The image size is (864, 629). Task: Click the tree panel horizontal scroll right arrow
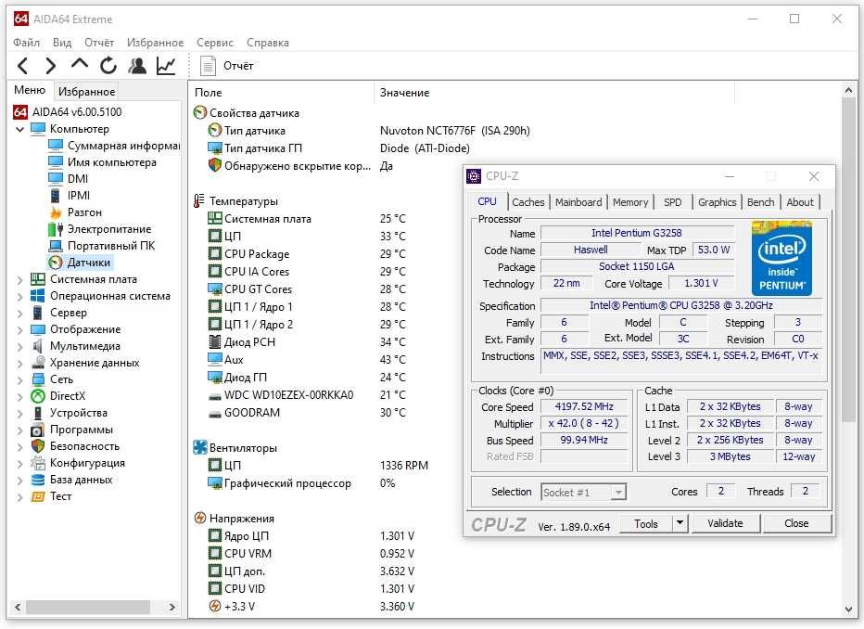[x=172, y=607]
